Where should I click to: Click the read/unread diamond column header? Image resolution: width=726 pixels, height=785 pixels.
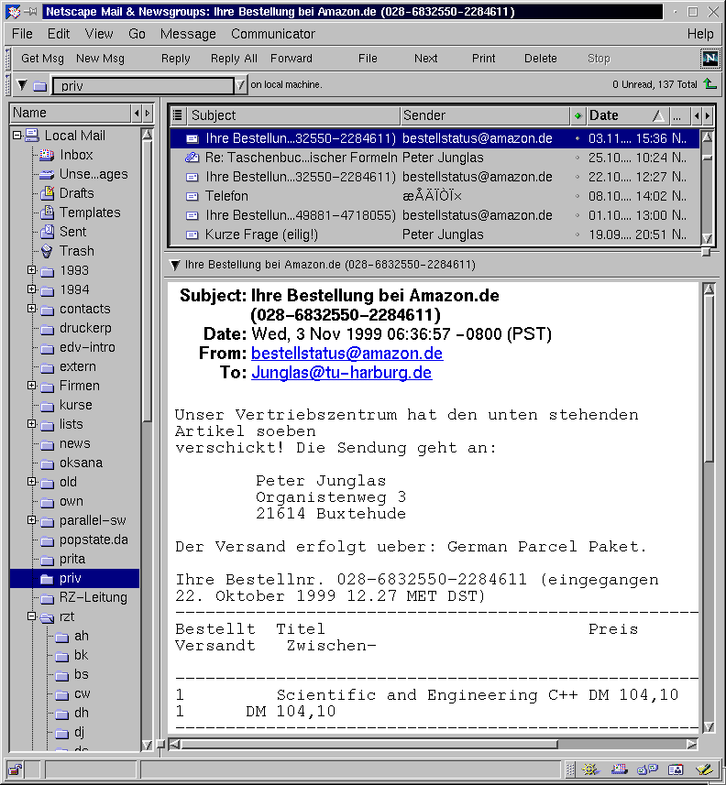pyautogui.click(x=577, y=115)
